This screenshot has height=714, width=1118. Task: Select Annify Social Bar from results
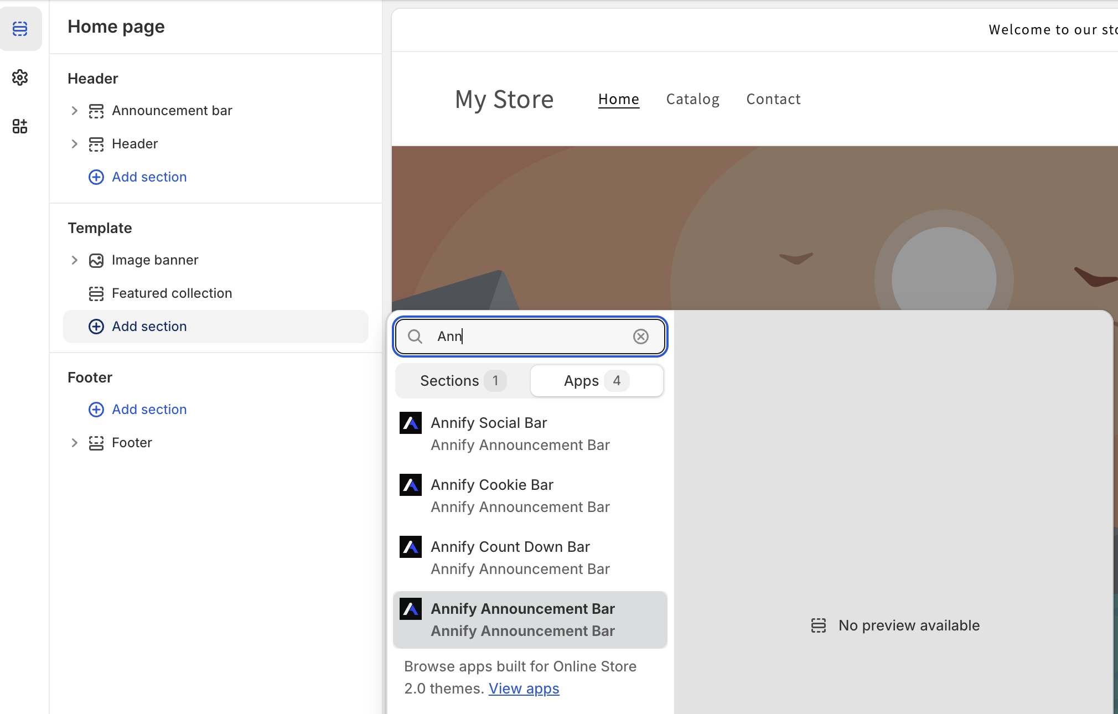tap(530, 434)
